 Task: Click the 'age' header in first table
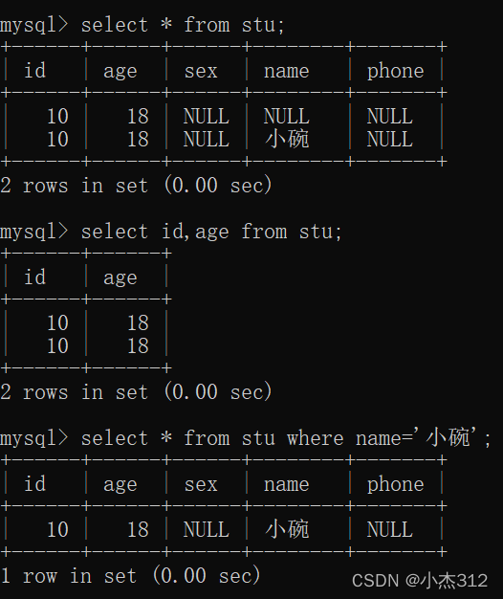click(120, 72)
